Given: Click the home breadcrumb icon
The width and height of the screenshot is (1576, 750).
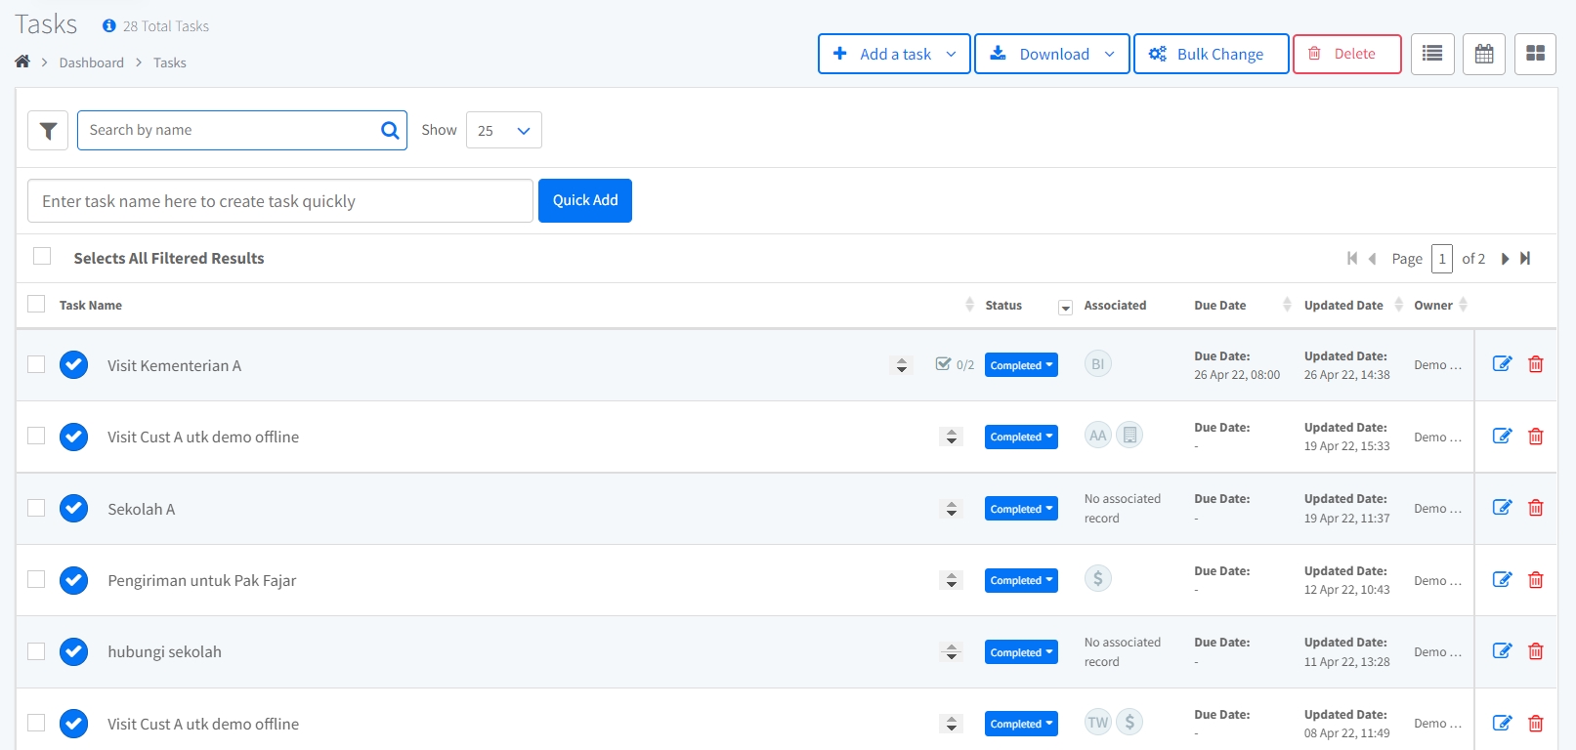Looking at the screenshot, I should [x=22, y=62].
